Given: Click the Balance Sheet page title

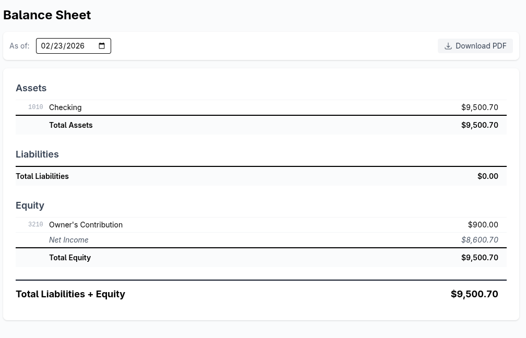Looking at the screenshot, I should point(47,15).
